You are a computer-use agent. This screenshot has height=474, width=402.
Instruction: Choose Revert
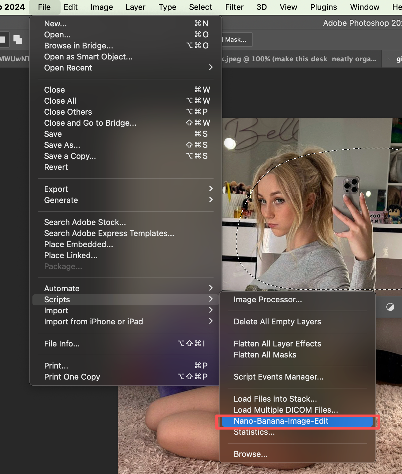pyautogui.click(x=125, y=167)
